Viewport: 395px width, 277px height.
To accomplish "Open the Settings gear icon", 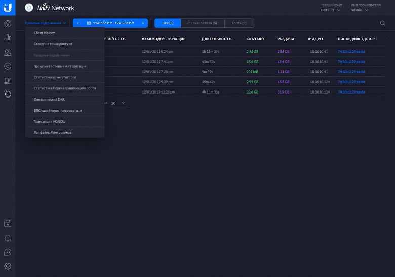I will pyautogui.click(x=8, y=266).
